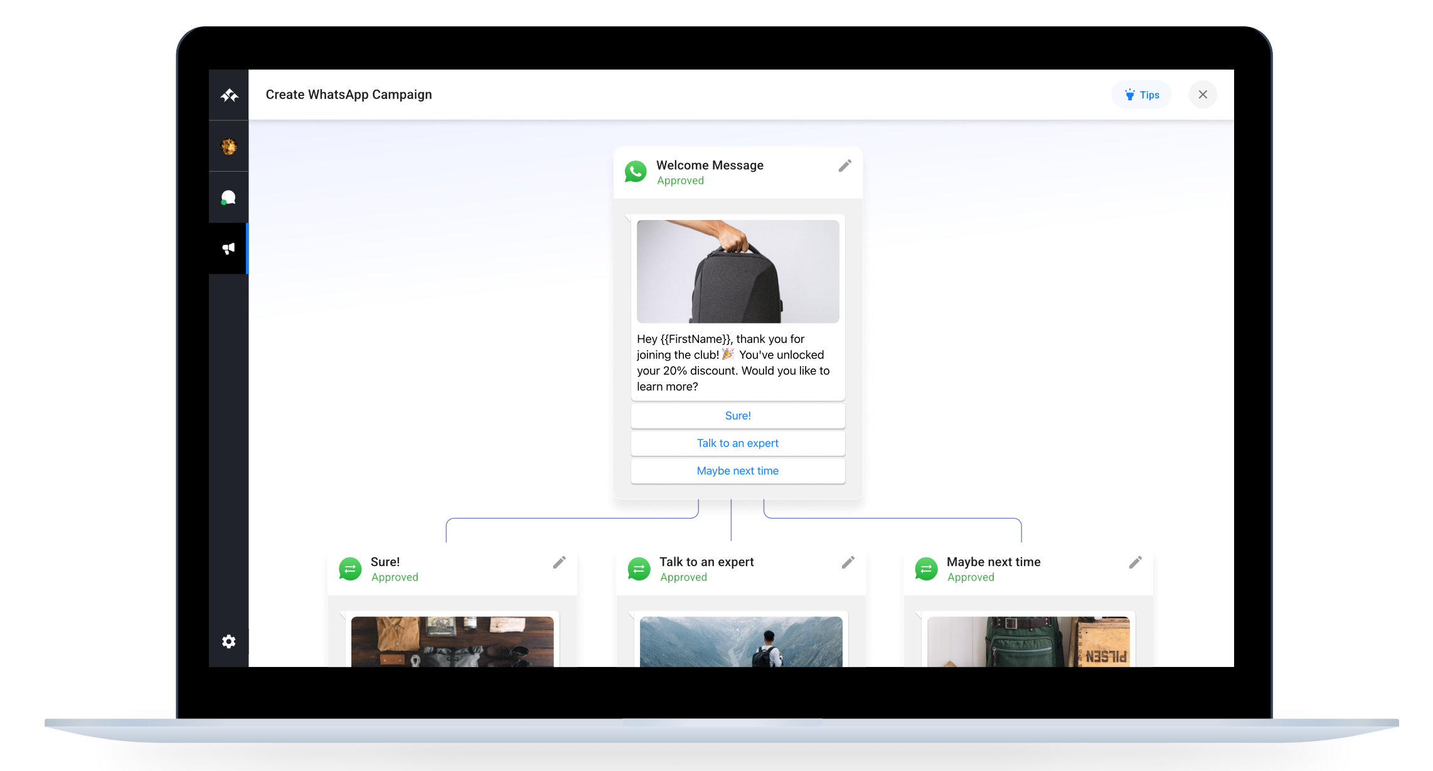The width and height of the screenshot is (1433, 771).
Task: Click the hiker mountain image thumbnail
Action: pyautogui.click(x=740, y=641)
